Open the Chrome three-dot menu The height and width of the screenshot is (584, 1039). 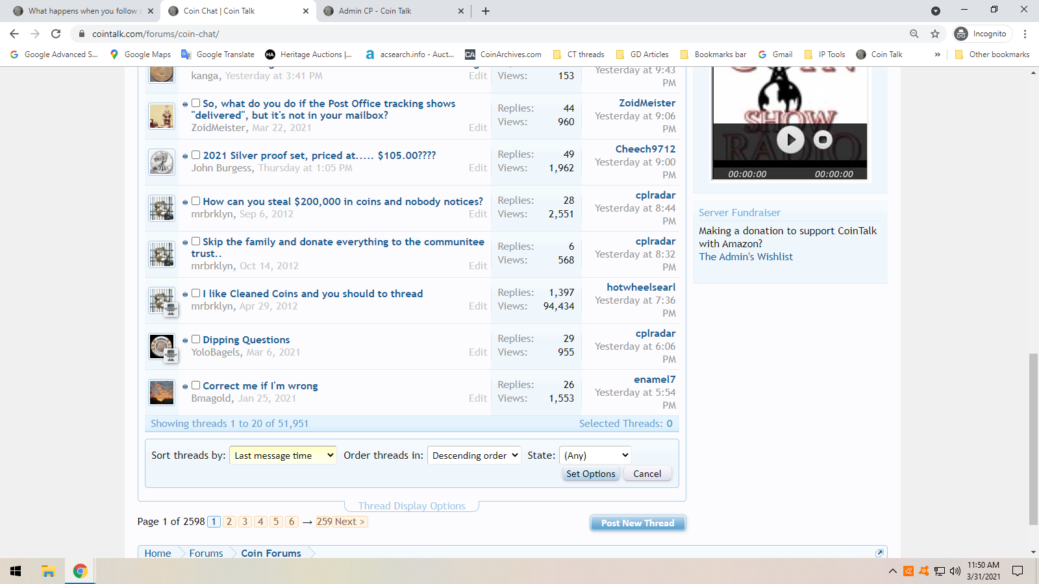tap(1025, 34)
